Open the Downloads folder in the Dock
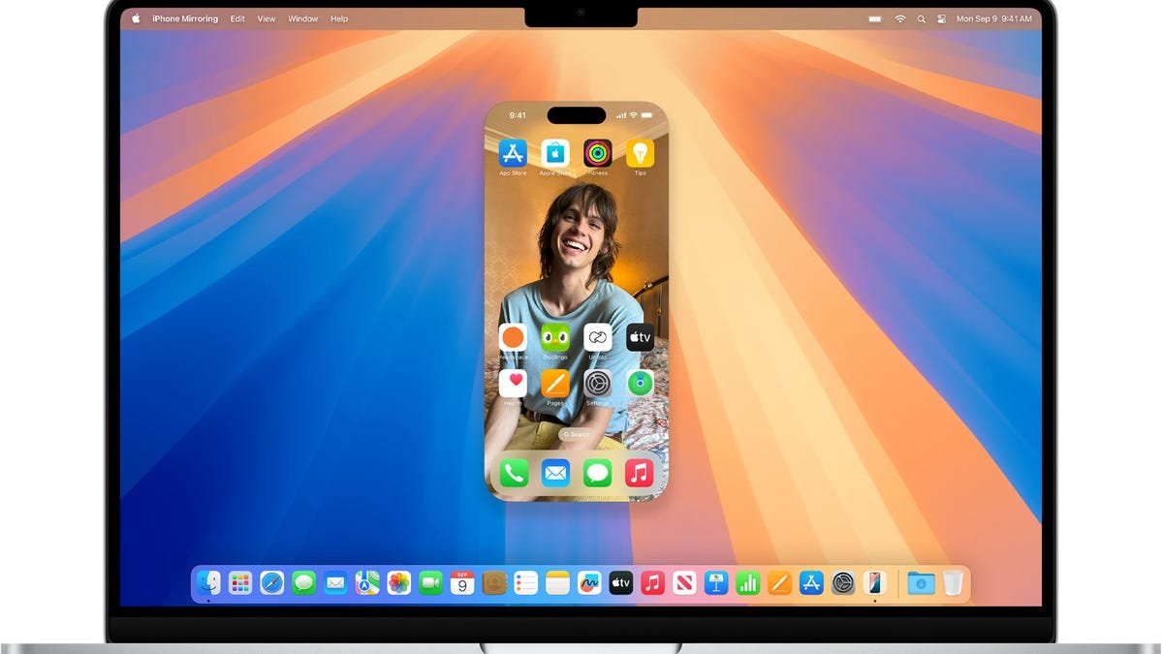This screenshot has width=1163, height=654. 921,582
